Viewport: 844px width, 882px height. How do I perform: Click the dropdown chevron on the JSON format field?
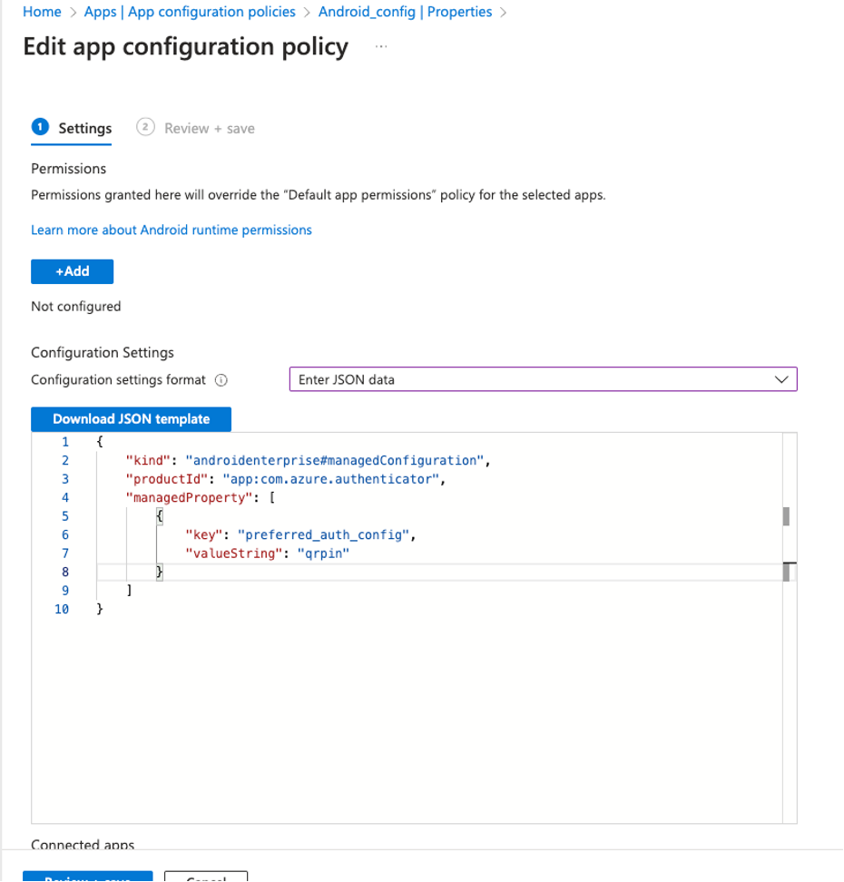tap(781, 379)
